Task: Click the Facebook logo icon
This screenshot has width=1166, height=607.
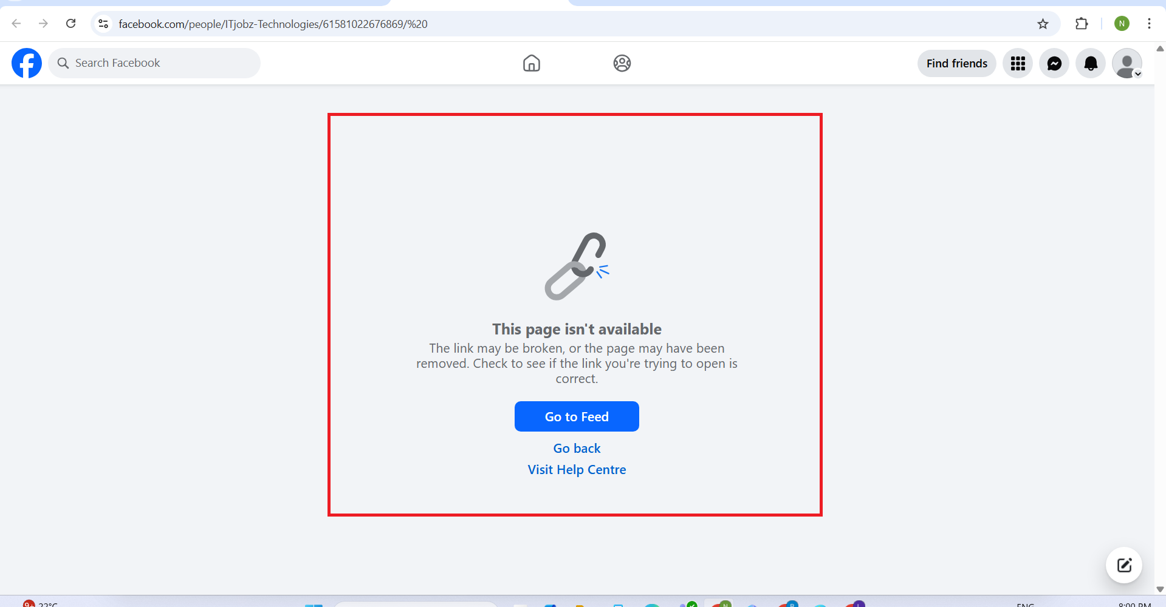Action: [x=27, y=63]
